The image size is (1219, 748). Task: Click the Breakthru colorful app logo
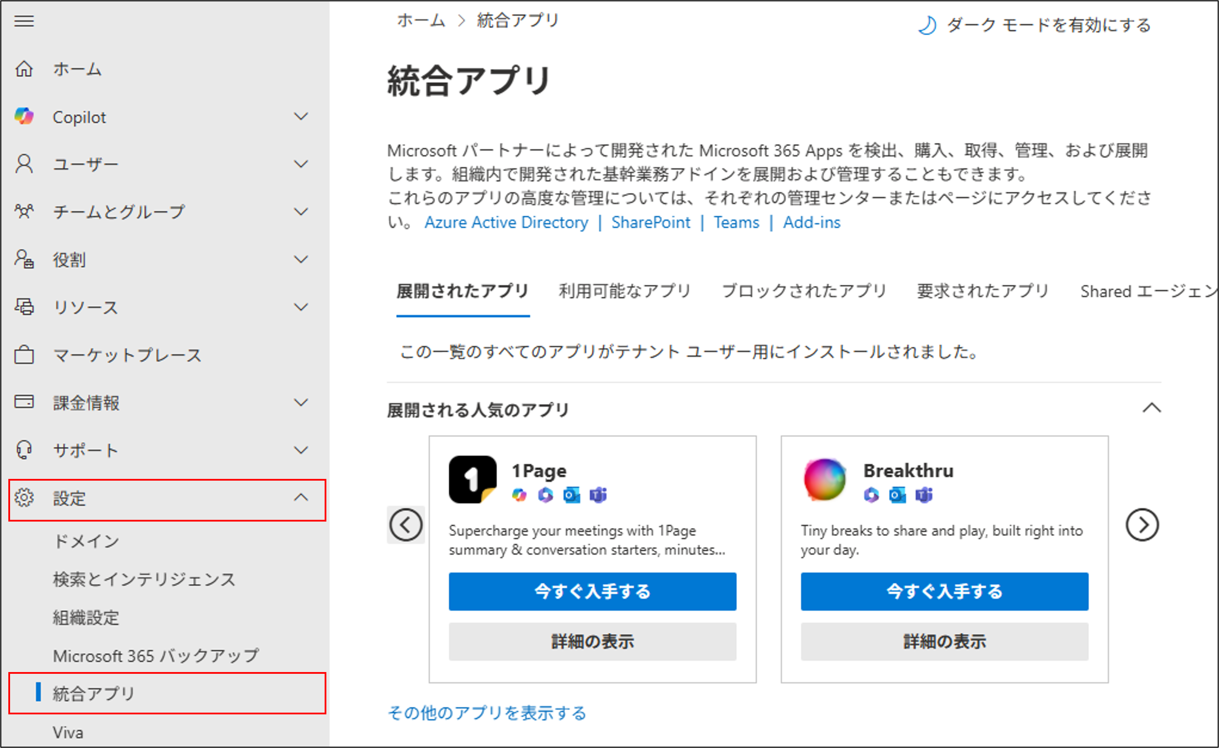pyautogui.click(x=824, y=479)
